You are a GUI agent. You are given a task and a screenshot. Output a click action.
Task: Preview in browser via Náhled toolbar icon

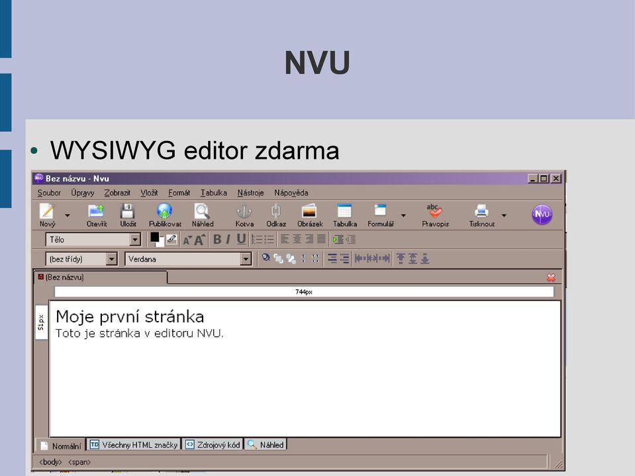(x=202, y=215)
